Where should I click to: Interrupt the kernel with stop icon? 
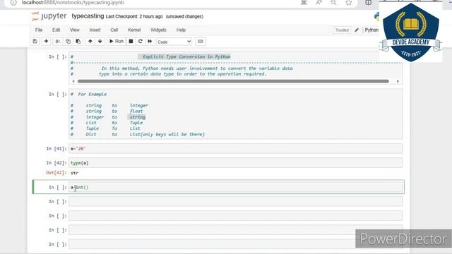131,42
